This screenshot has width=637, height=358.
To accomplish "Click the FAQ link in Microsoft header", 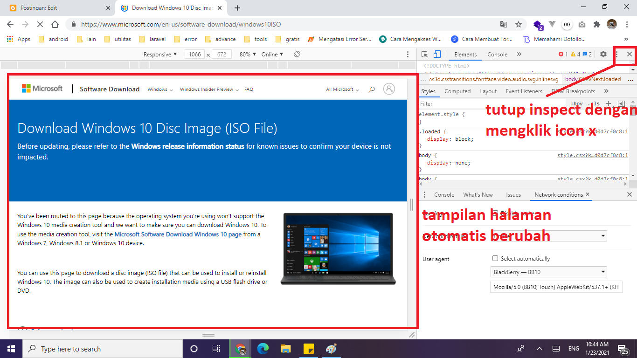I will (249, 89).
